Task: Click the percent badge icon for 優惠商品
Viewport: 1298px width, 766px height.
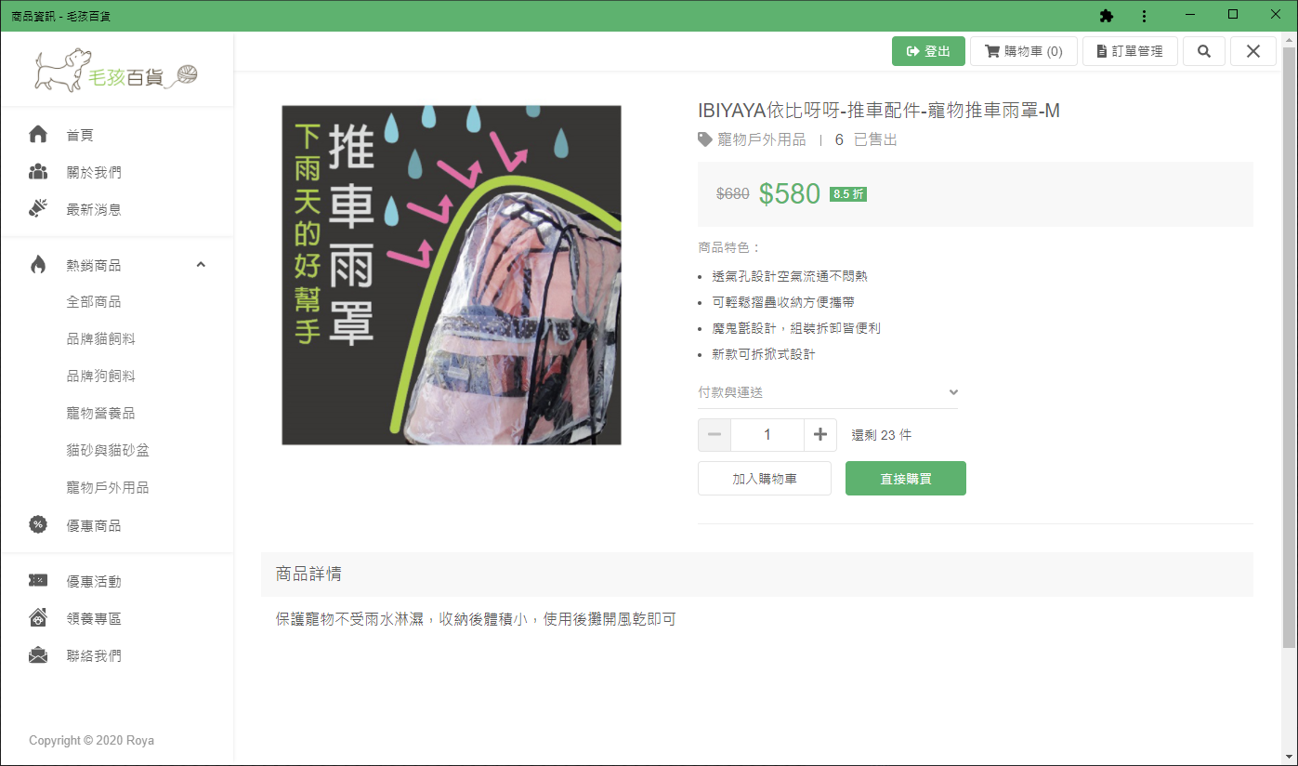Action: [38, 525]
